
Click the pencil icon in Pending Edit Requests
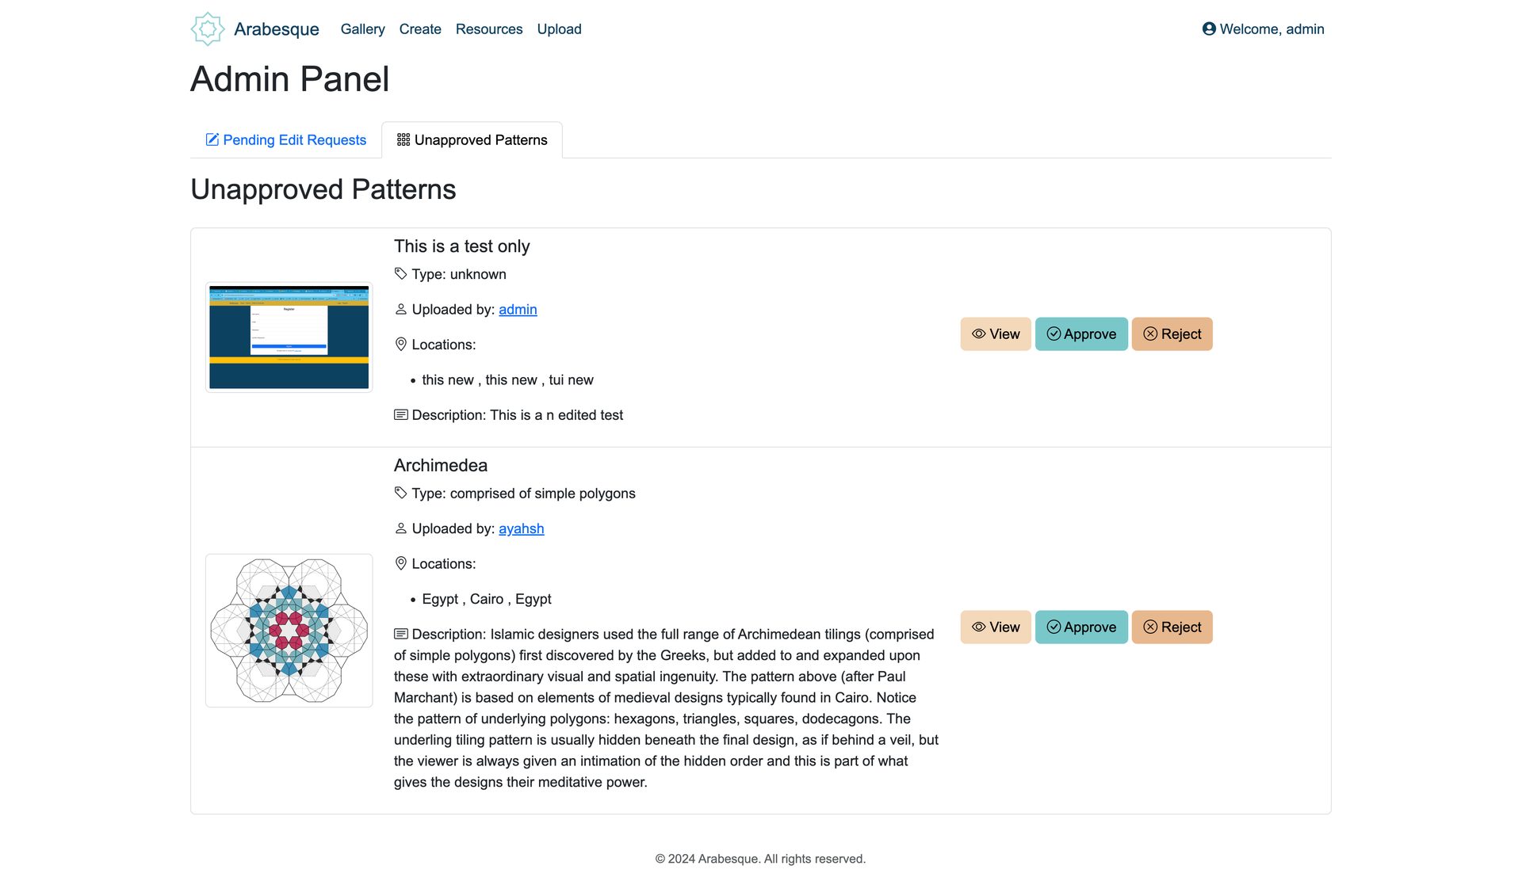click(x=212, y=140)
